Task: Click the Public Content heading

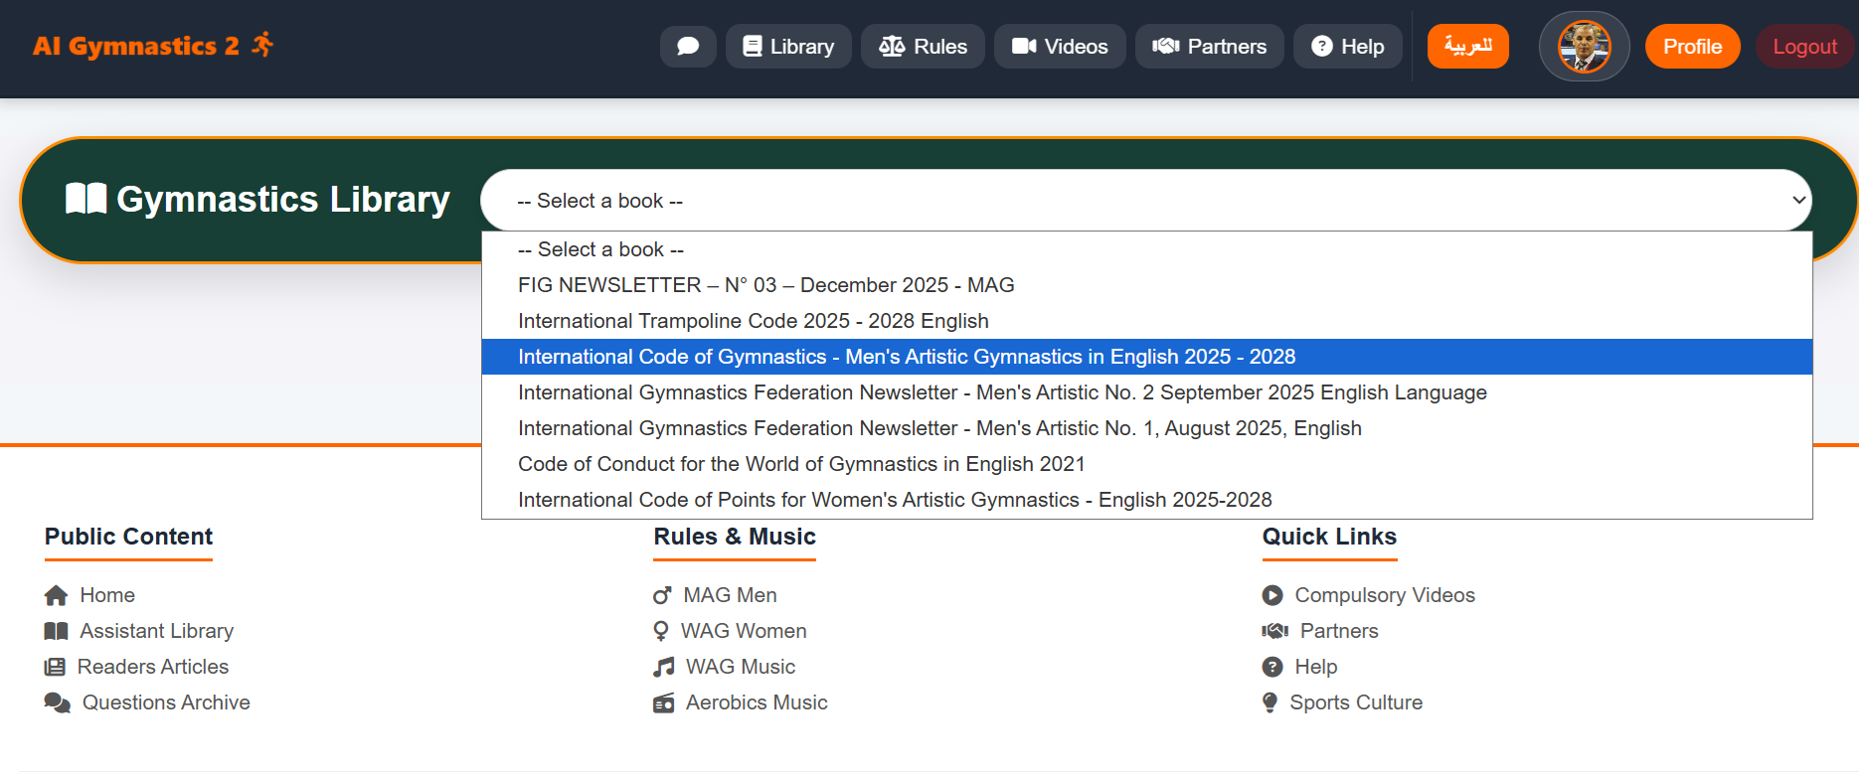Action: click(x=128, y=537)
